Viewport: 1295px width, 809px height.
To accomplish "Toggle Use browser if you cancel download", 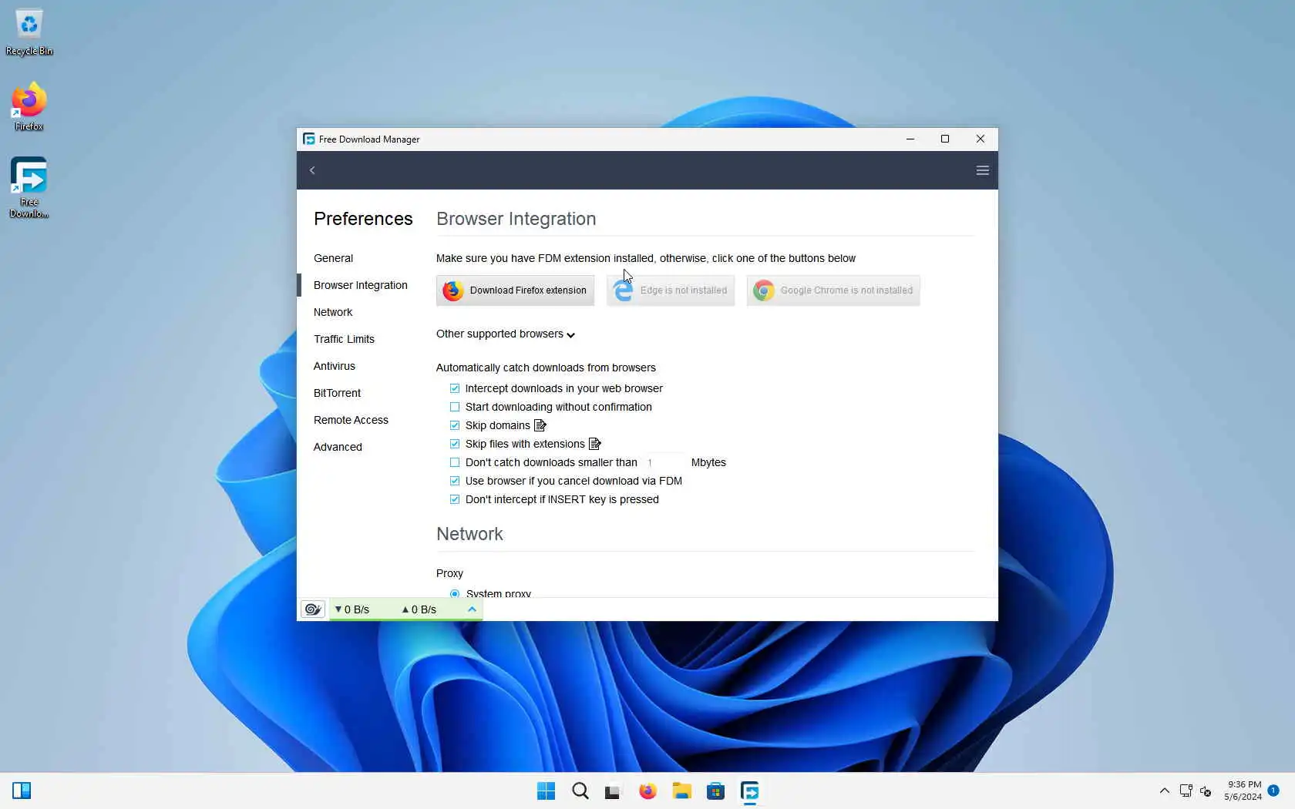I will pos(455,481).
